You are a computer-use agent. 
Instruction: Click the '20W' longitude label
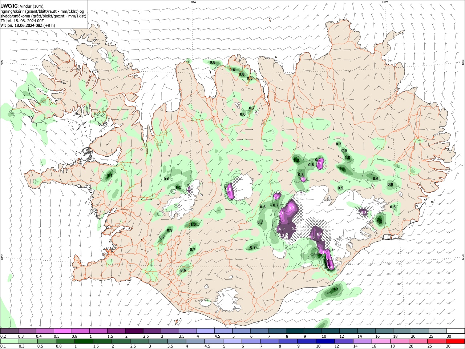(194, 2)
